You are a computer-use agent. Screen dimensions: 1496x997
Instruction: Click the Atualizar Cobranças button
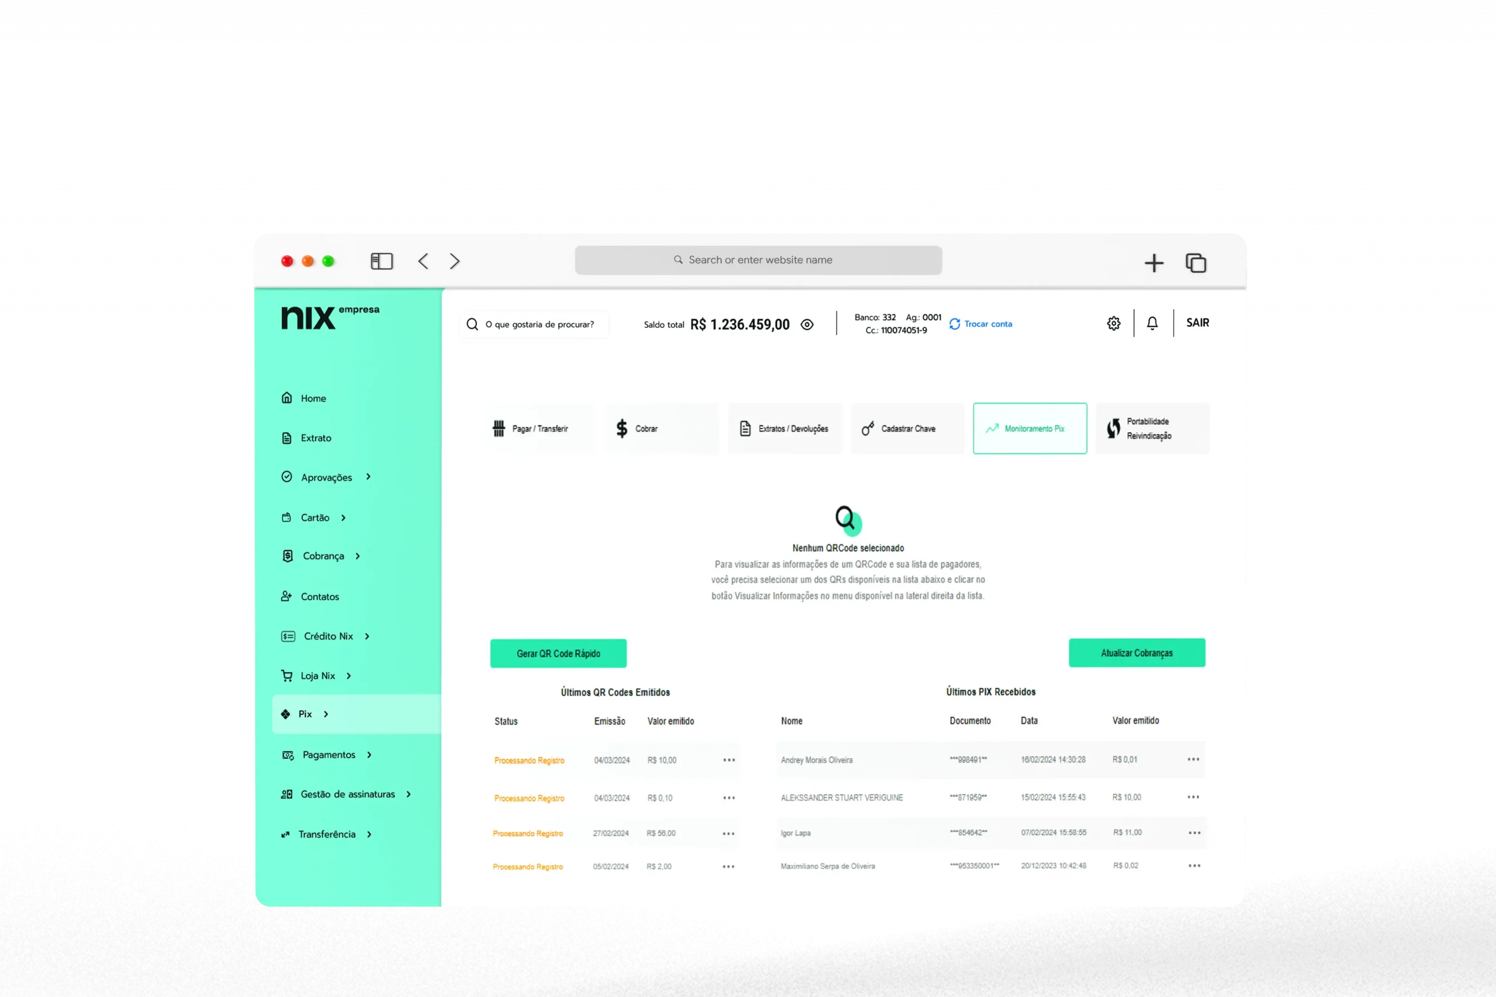(1135, 653)
